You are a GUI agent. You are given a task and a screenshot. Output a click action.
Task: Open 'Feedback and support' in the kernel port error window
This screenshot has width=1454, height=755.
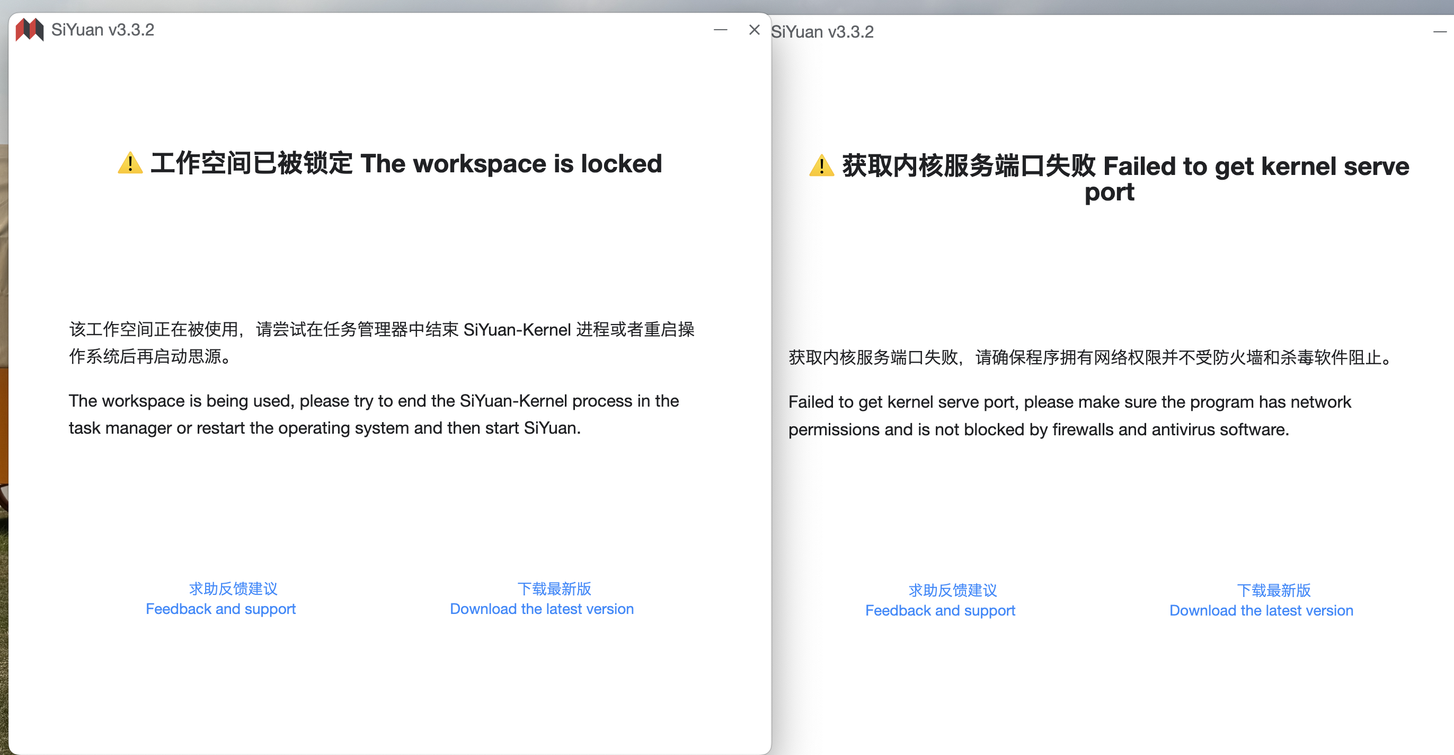[940, 610]
